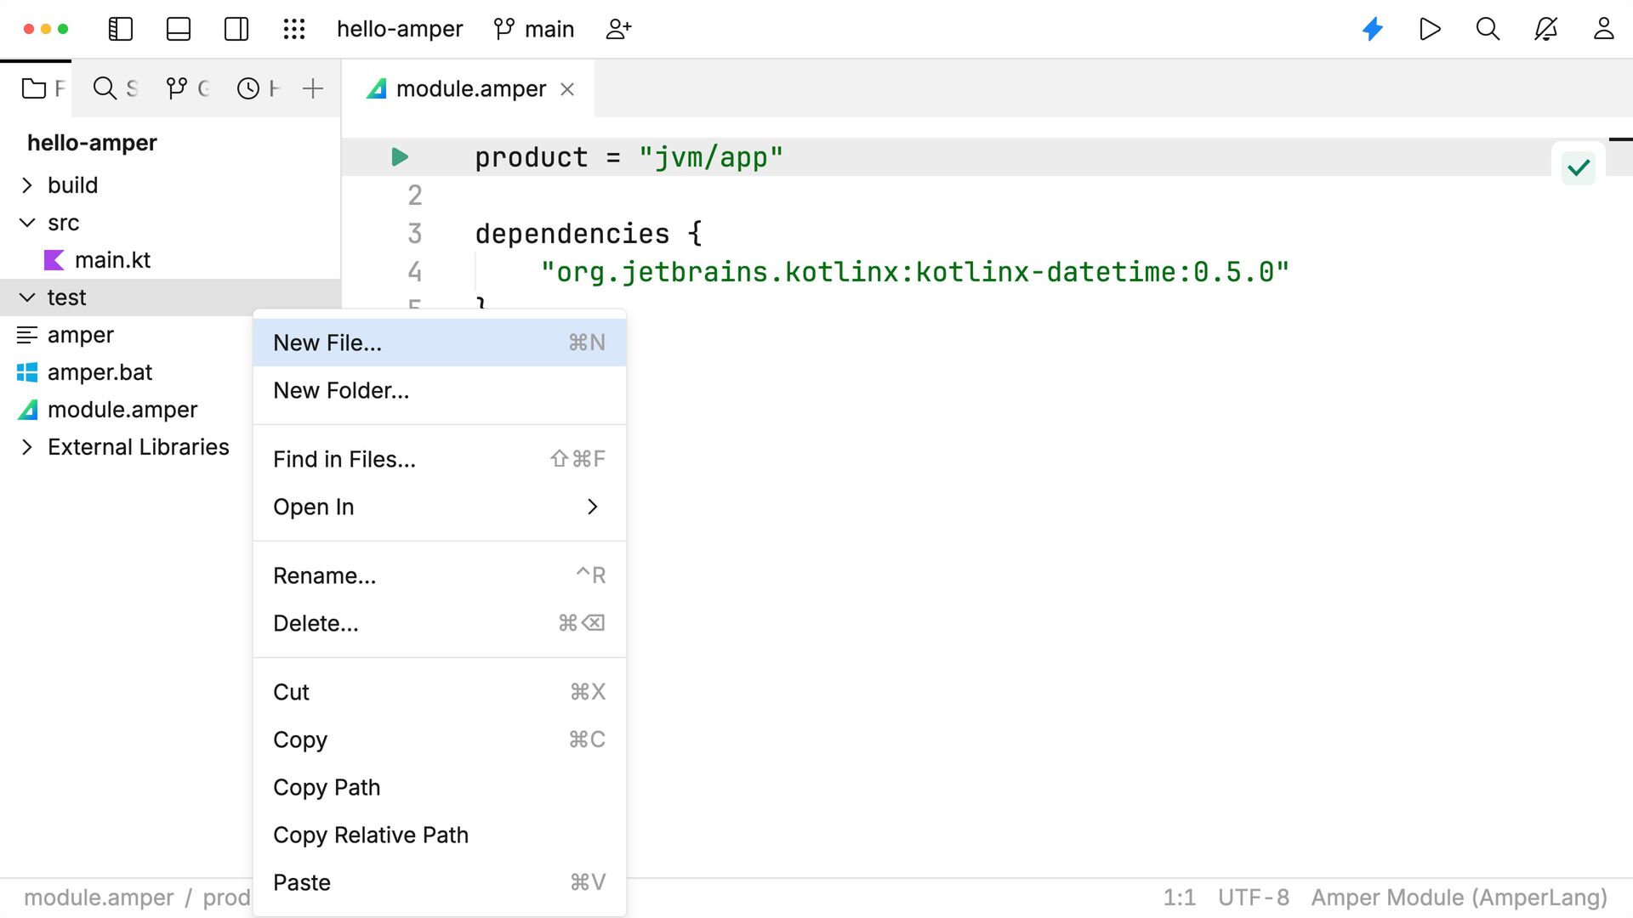Select amper.bat in the tree
The height and width of the screenshot is (918, 1633).
(x=100, y=372)
